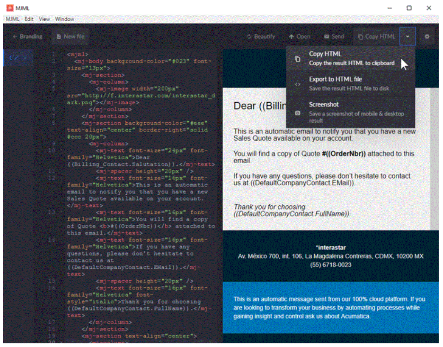Screen dimensions: 443x347
Task: Click the code brackets icon beside Export to HTML file
Action: (297, 84)
